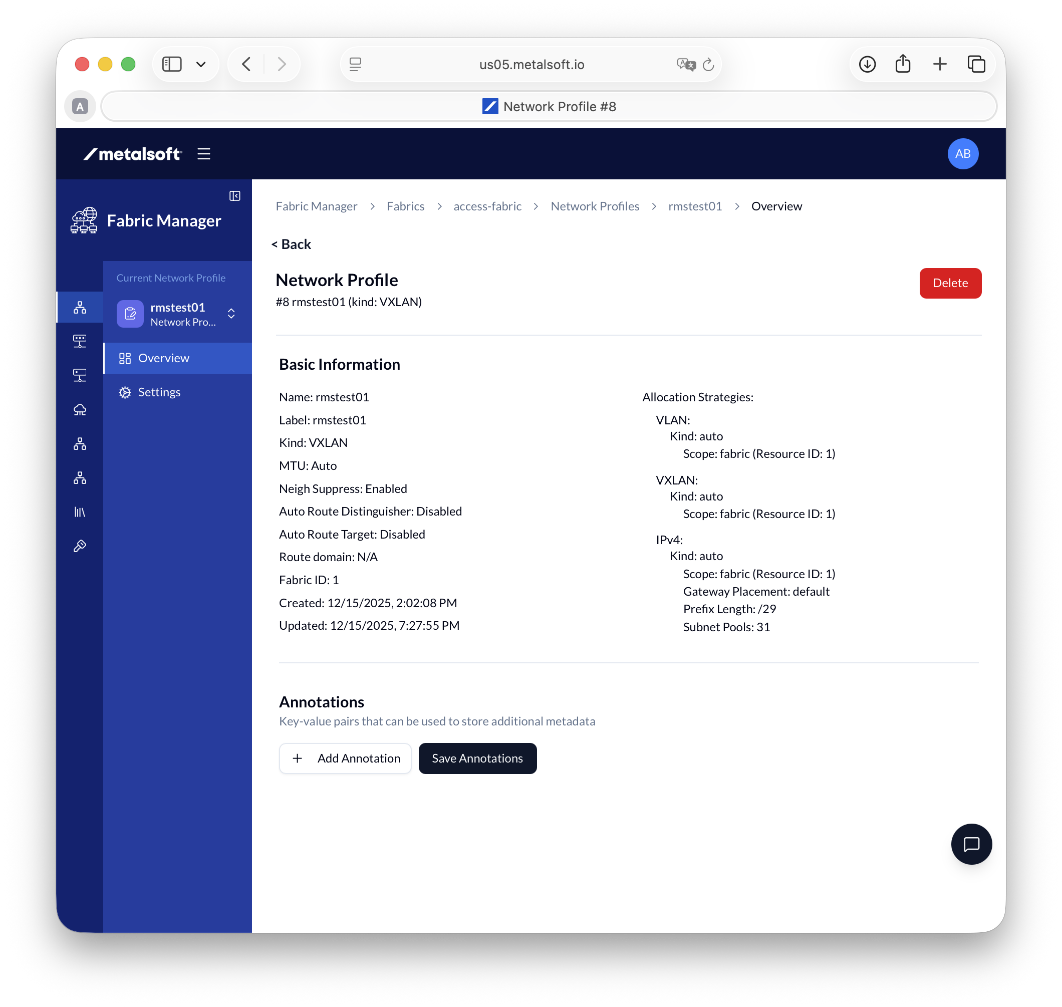1062x1007 pixels.
Task: Click Gateway Placement: default text
Action: 756,591
